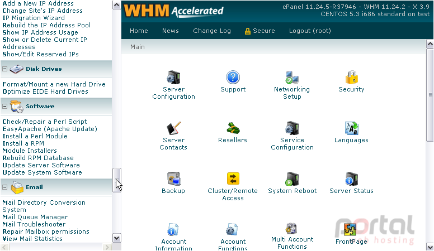Open Install a Perl Module
This screenshot has height=251, width=434.
(35, 136)
